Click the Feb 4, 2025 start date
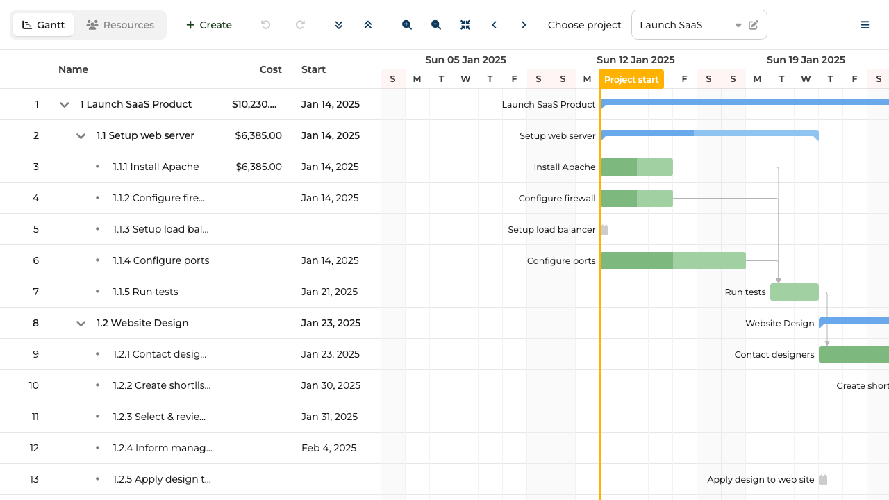This screenshot has width=889, height=500. click(329, 448)
